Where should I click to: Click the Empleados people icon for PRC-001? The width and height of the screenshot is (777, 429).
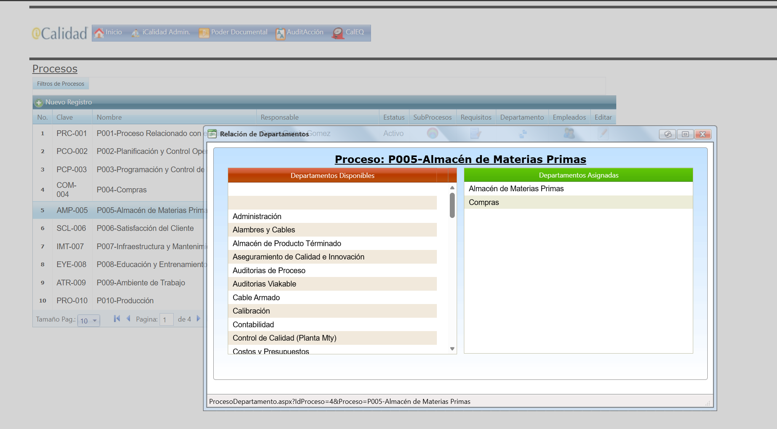pos(569,134)
